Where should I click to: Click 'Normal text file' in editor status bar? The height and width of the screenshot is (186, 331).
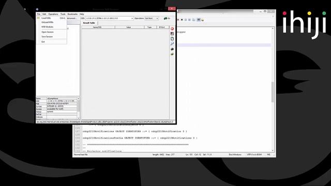click(81, 154)
